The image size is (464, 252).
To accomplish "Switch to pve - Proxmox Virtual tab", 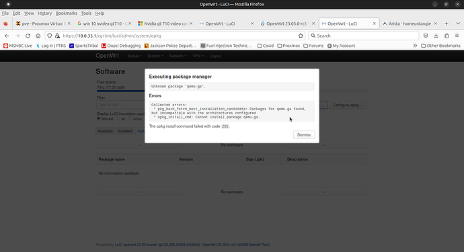I will tap(42, 24).
